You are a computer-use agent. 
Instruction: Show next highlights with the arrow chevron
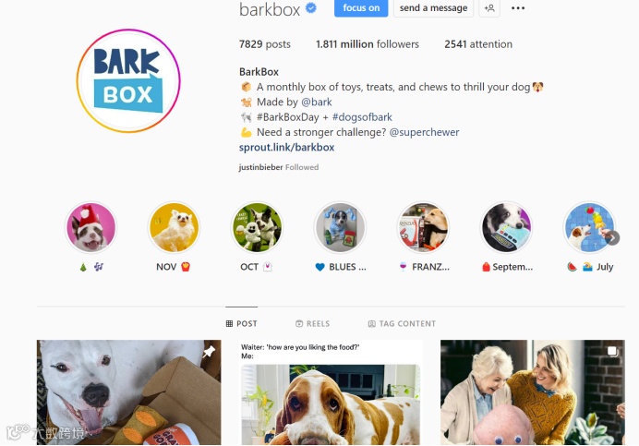click(x=612, y=237)
